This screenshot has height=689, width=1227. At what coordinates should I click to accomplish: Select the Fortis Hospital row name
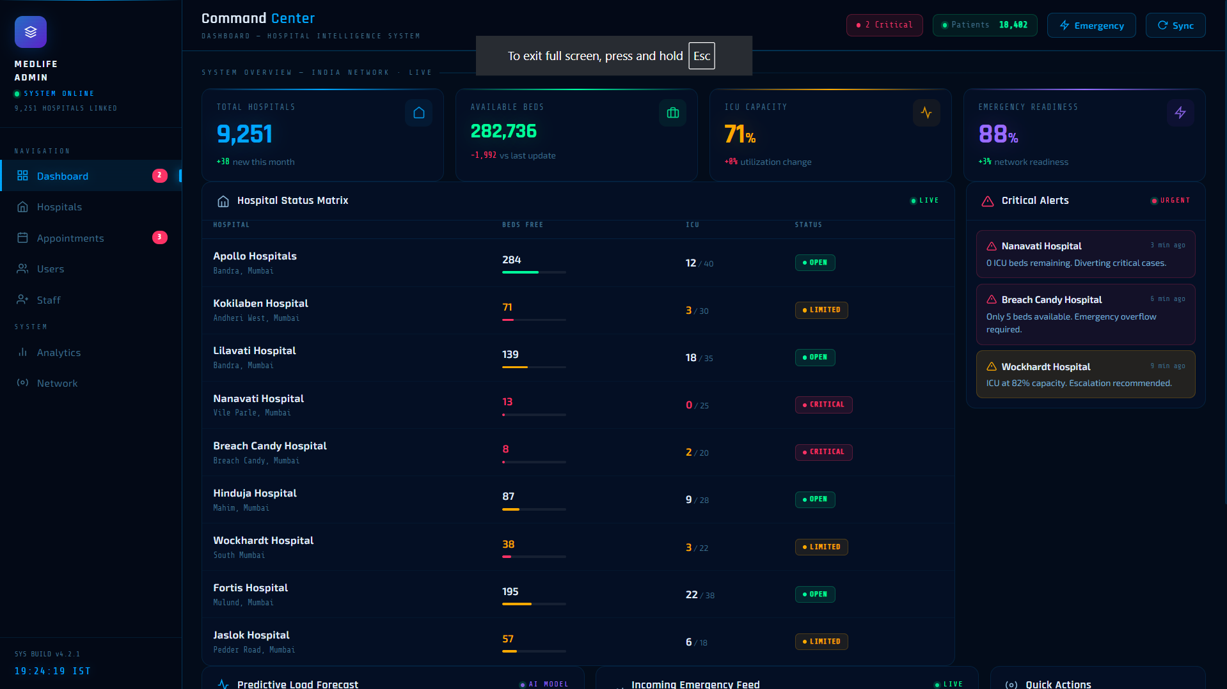tap(250, 588)
